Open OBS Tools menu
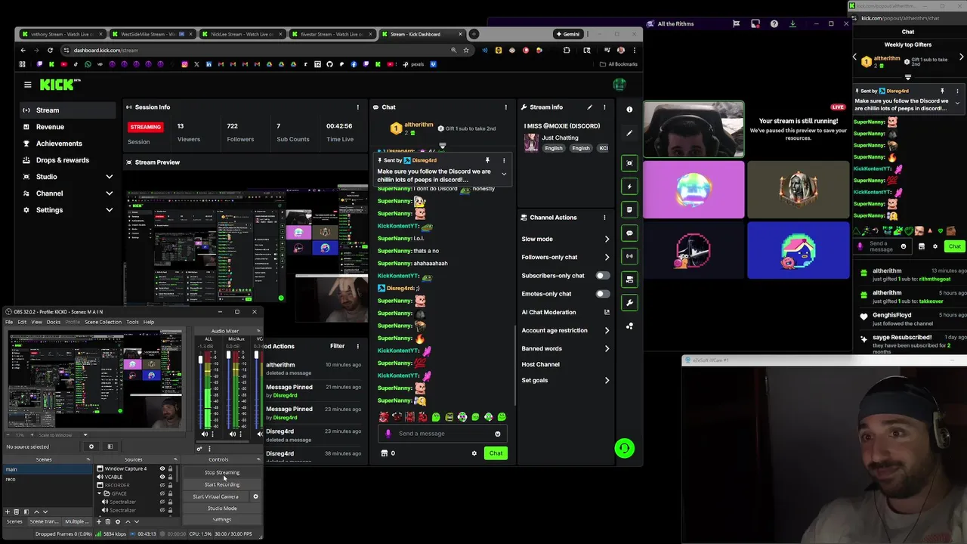The height and width of the screenshot is (544, 967). pyautogui.click(x=132, y=322)
